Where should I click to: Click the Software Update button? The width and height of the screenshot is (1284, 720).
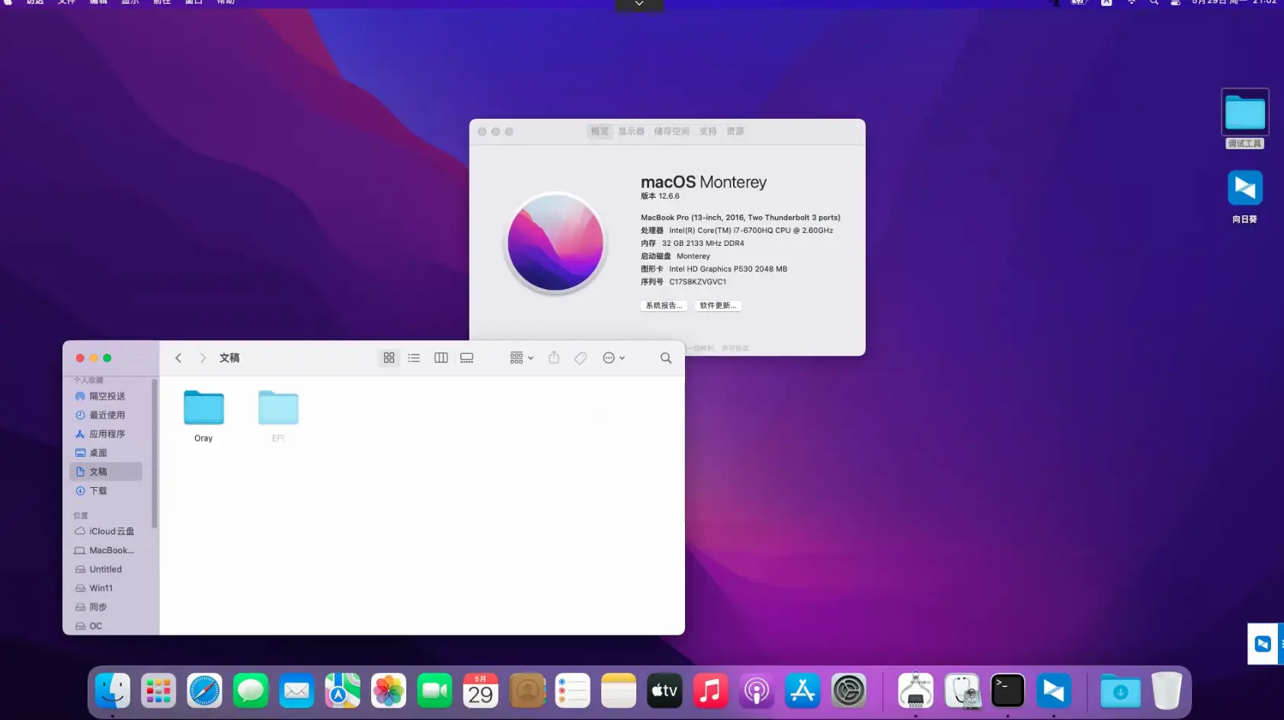[718, 305]
